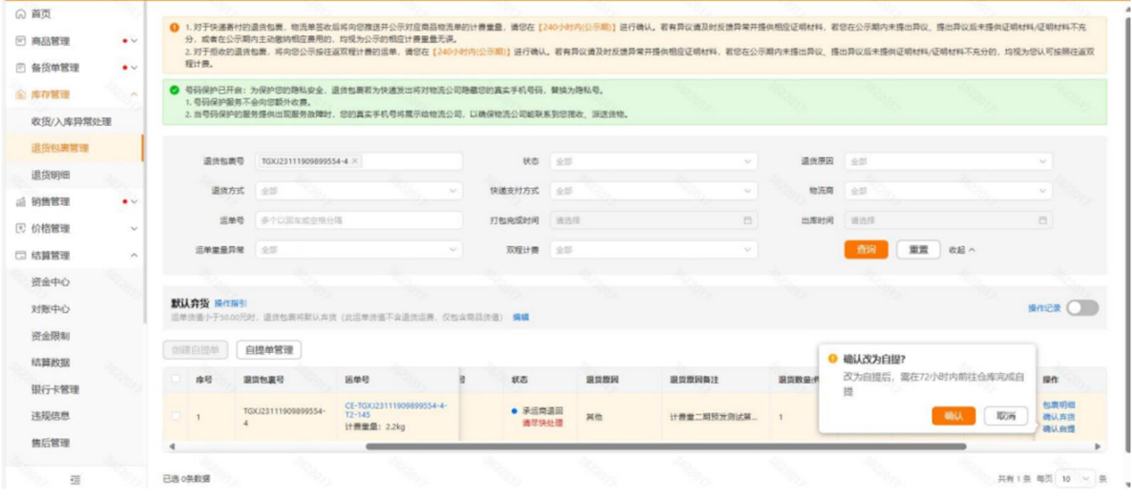Open the calendar icon in 打包完成时间
Image resolution: width=1132 pixels, height=498 pixels.
click(747, 220)
